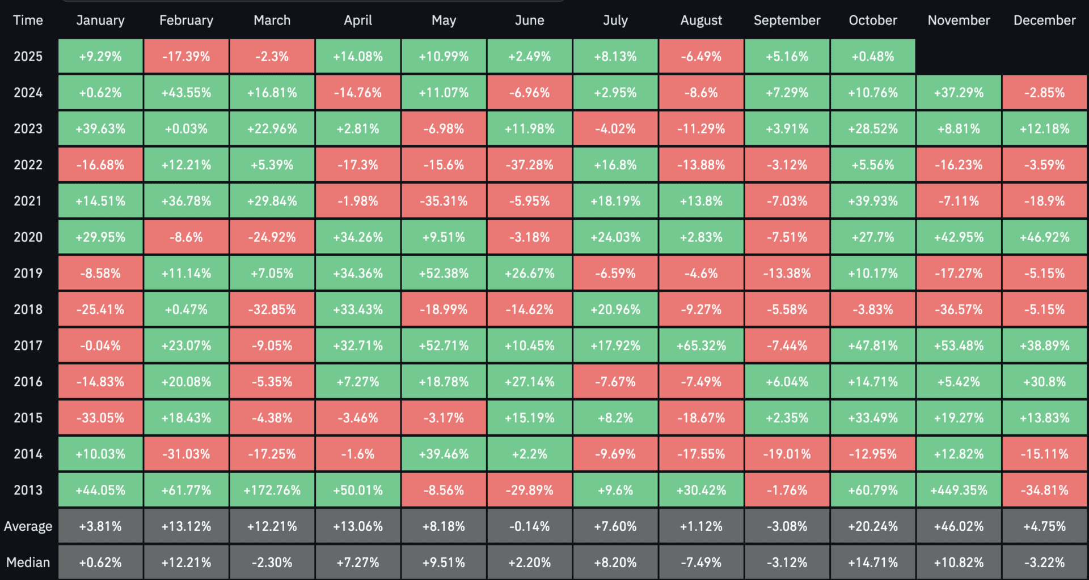Select the 2013 row label

point(28,490)
